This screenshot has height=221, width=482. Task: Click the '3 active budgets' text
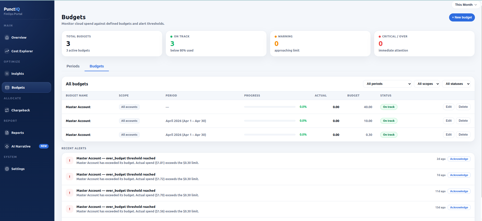(x=78, y=50)
